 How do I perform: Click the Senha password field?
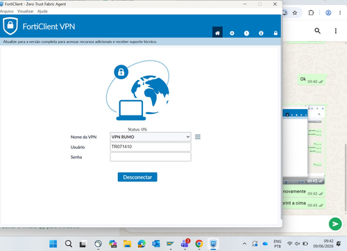point(151,157)
